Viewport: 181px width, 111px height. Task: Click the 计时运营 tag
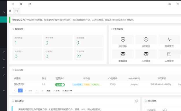tap(77, 85)
